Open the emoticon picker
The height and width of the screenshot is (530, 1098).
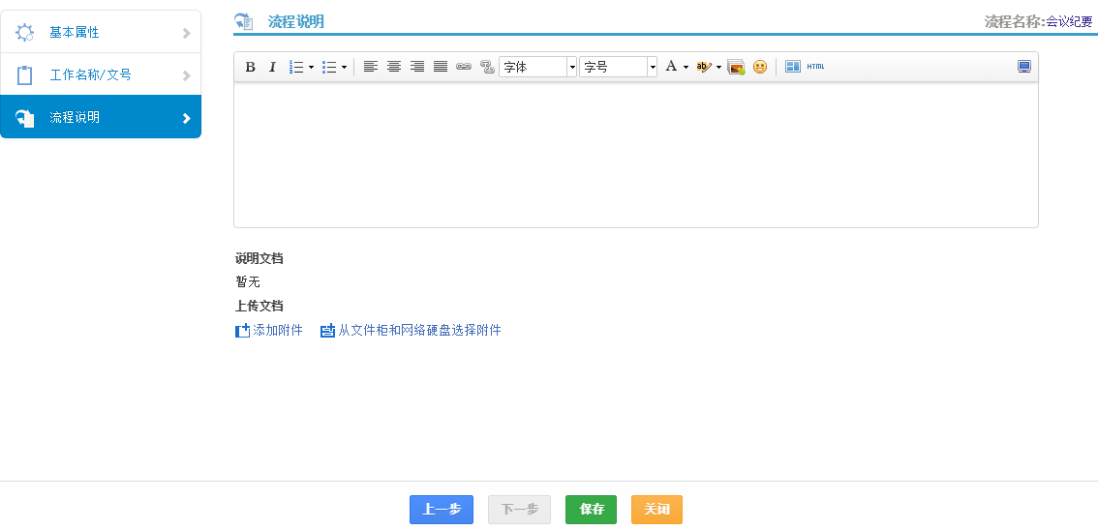click(760, 67)
